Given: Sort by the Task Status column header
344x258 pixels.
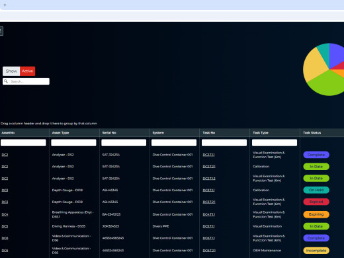Looking at the screenshot, I should [x=312, y=133].
